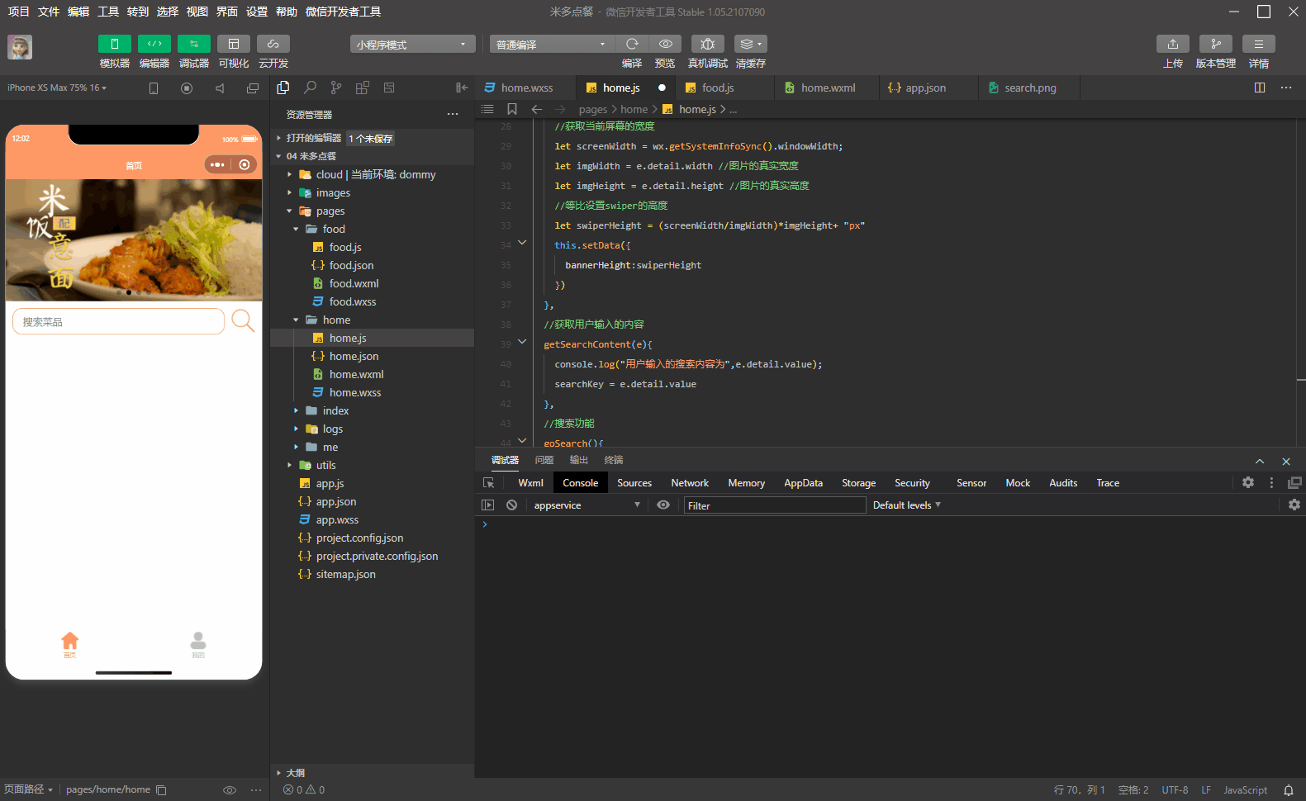Open the 清缓存 clear cache menu
This screenshot has height=801, width=1306.
(x=750, y=44)
